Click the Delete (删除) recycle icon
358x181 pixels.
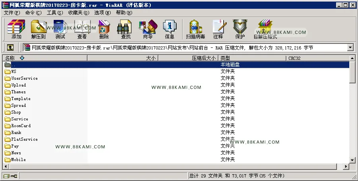(104, 29)
